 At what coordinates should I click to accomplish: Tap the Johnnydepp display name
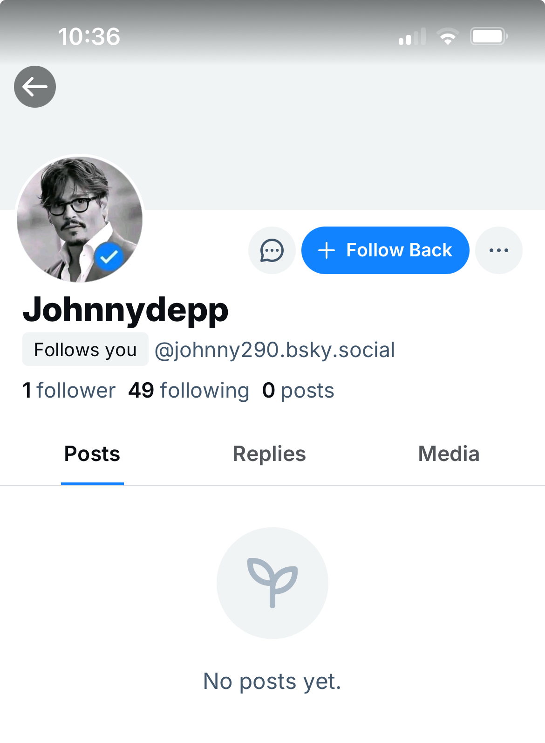[126, 310]
